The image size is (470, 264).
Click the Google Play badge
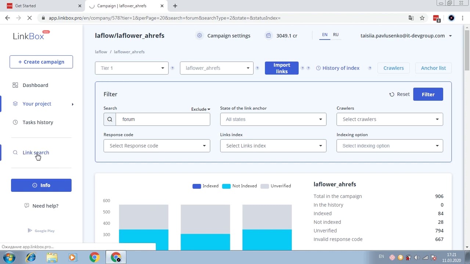[41, 231]
